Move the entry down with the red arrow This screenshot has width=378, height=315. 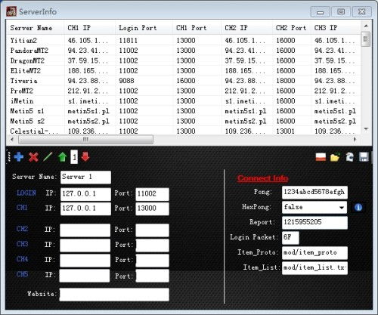tap(85, 156)
